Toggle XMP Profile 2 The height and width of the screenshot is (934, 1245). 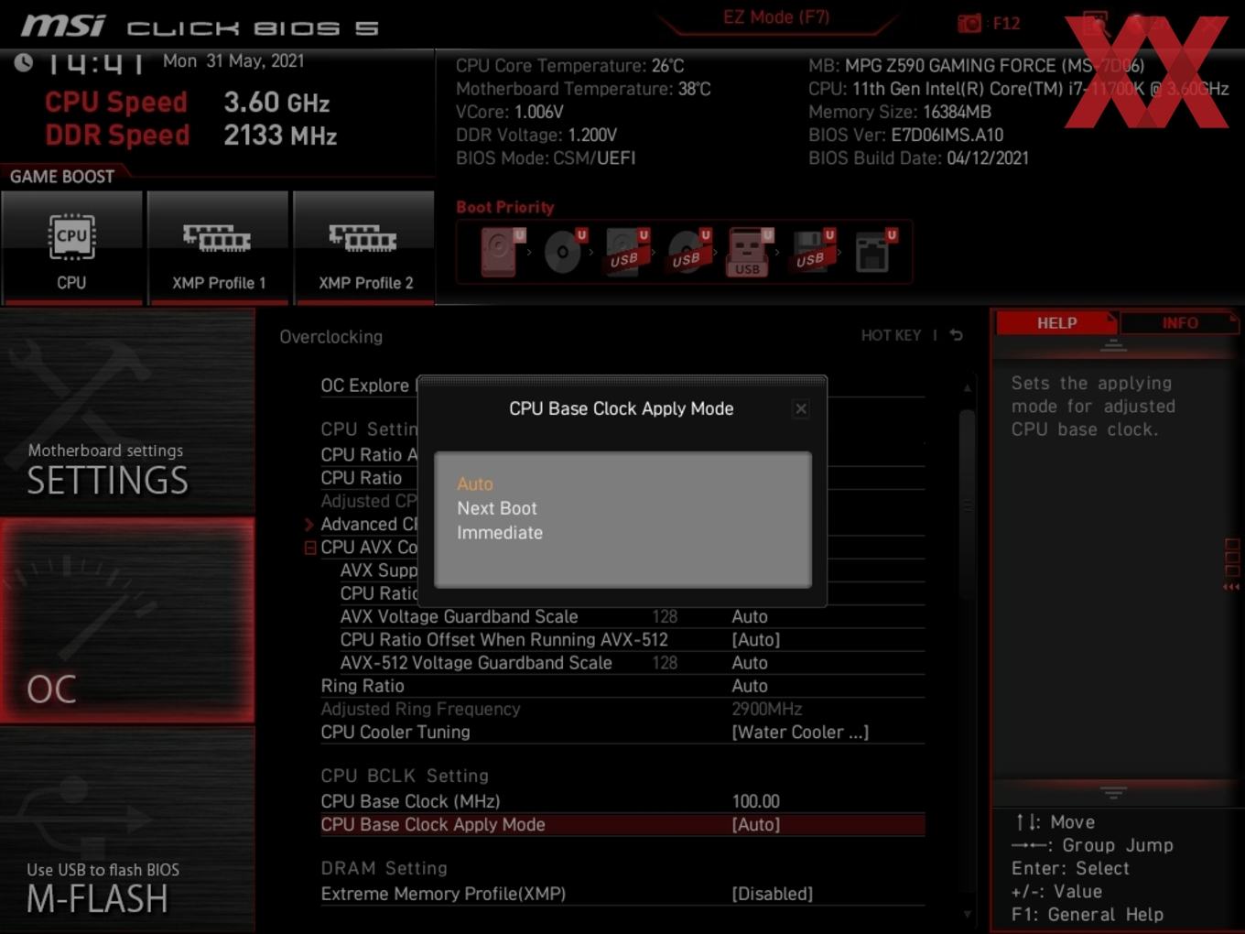(x=364, y=247)
